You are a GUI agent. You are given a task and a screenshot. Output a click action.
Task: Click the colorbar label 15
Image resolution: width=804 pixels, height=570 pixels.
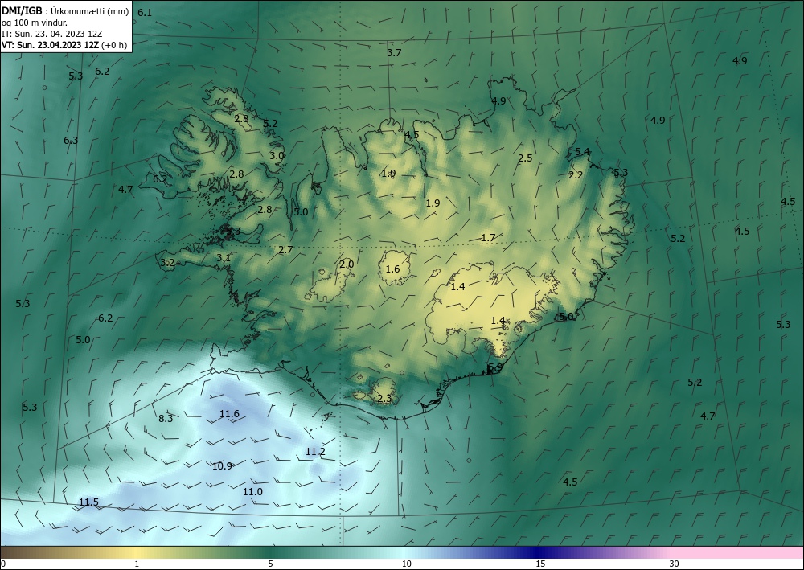pyautogui.click(x=540, y=564)
